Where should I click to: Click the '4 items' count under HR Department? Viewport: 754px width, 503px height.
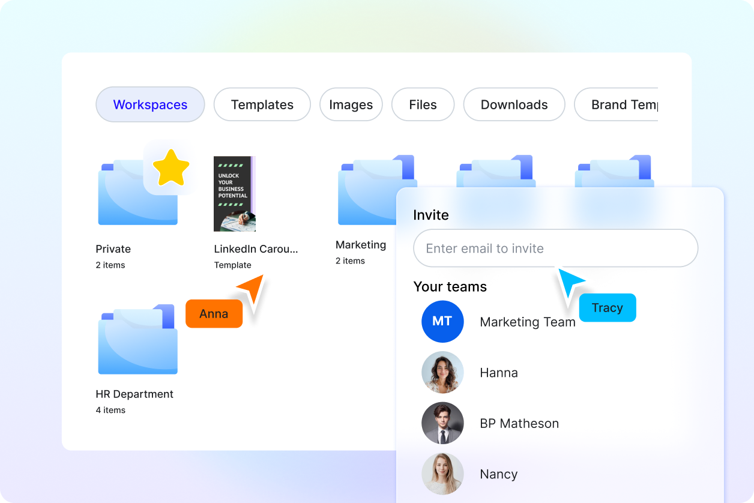click(110, 411)
